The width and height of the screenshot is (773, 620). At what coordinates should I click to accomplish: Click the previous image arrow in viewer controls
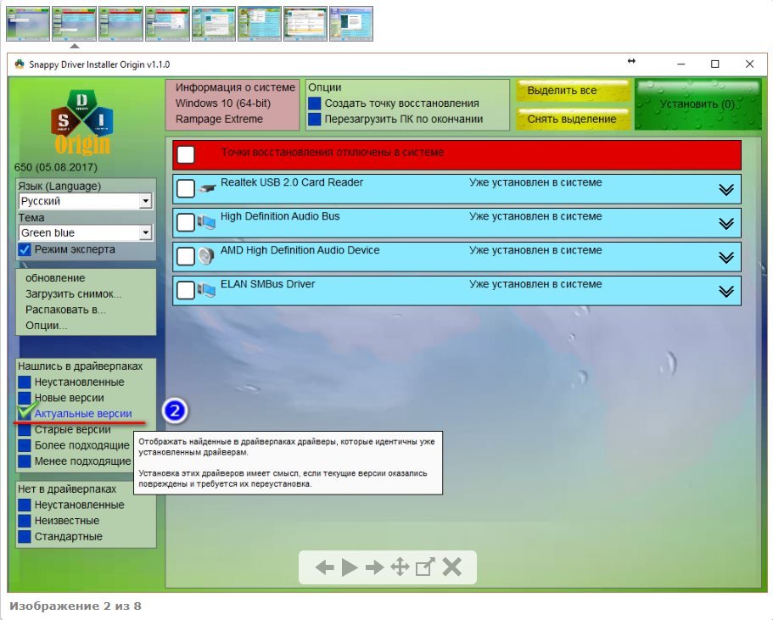[x=324, y=568]
